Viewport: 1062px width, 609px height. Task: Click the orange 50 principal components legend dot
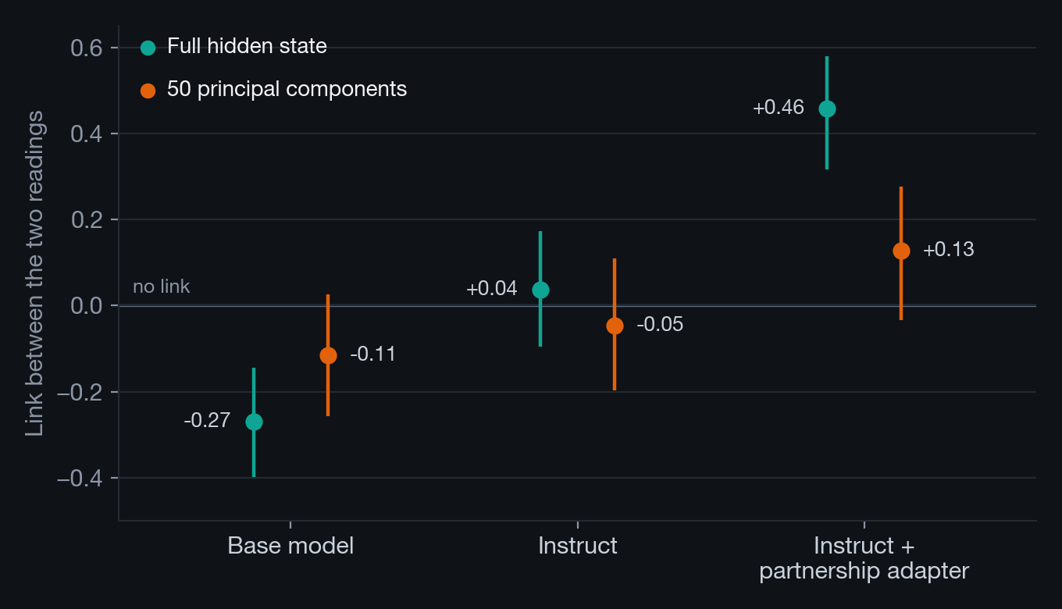148,91
